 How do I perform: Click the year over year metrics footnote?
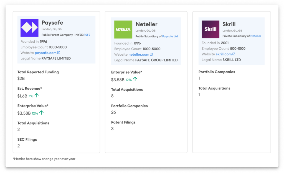(x=44, y=159)
